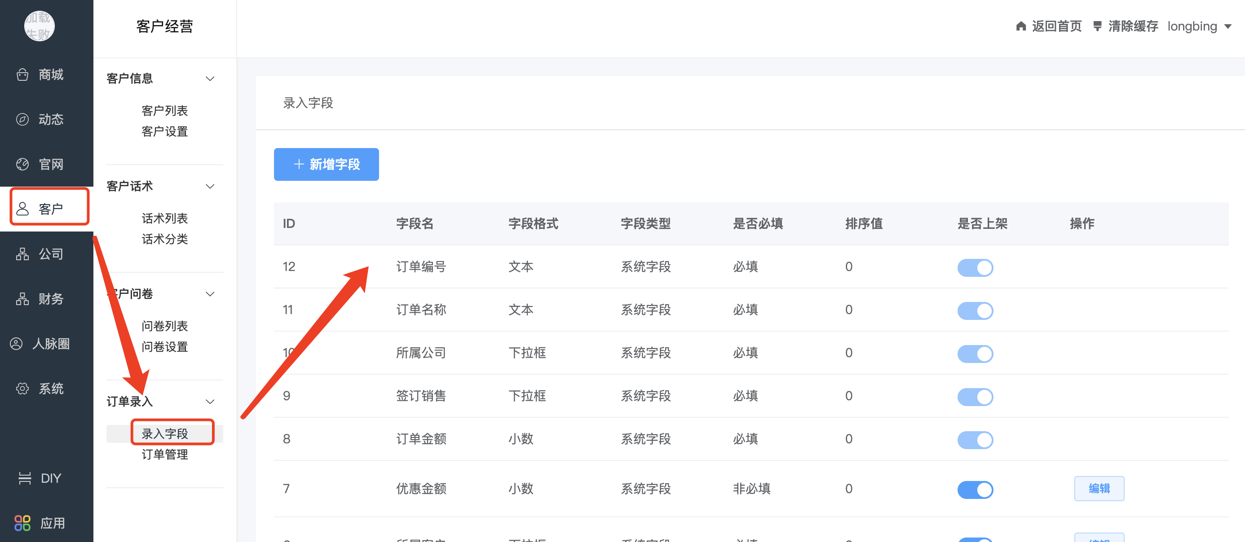
Task: Open the 商城 shop icon in the sidebar
Action: coord(22,75)
